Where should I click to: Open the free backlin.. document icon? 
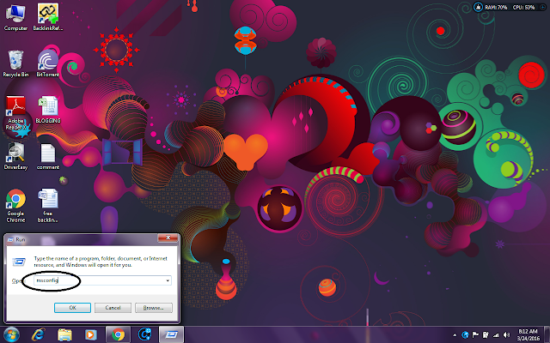[48, 206]
